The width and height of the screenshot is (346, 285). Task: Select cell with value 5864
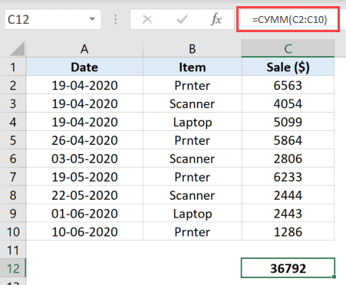[288, 140]
